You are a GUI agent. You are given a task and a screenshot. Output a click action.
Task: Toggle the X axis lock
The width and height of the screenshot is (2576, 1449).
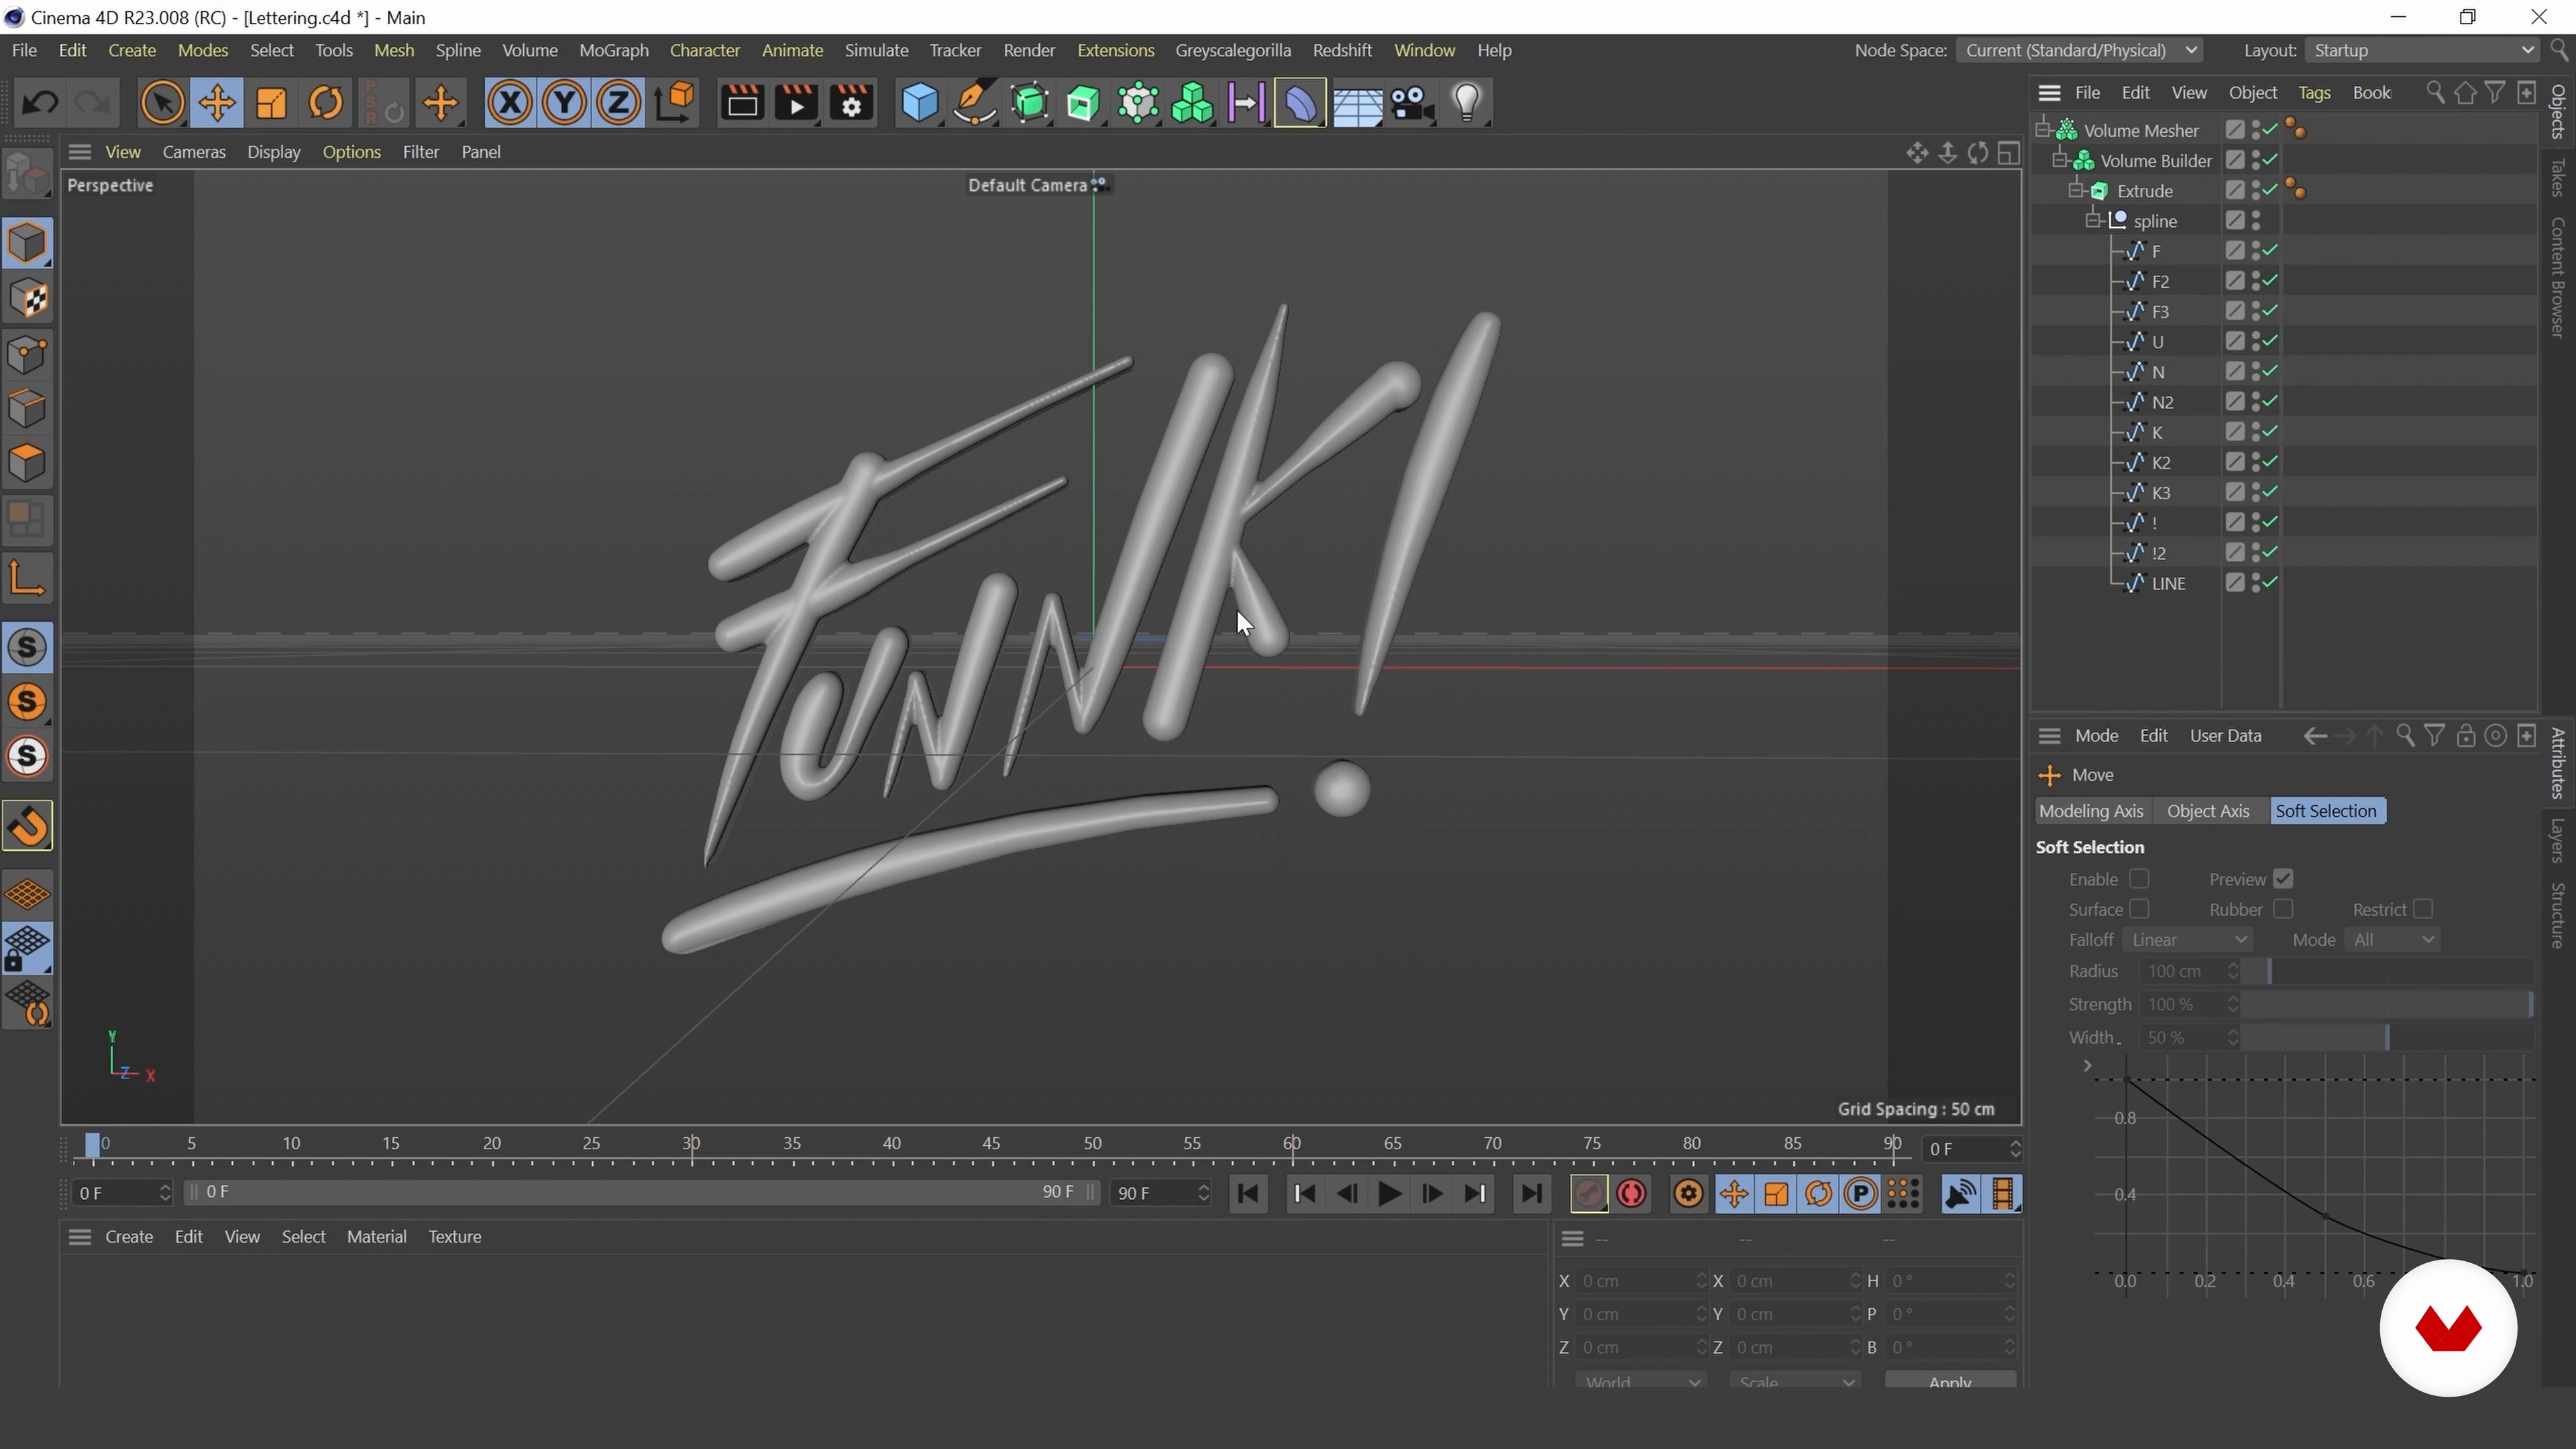point(510,103)
